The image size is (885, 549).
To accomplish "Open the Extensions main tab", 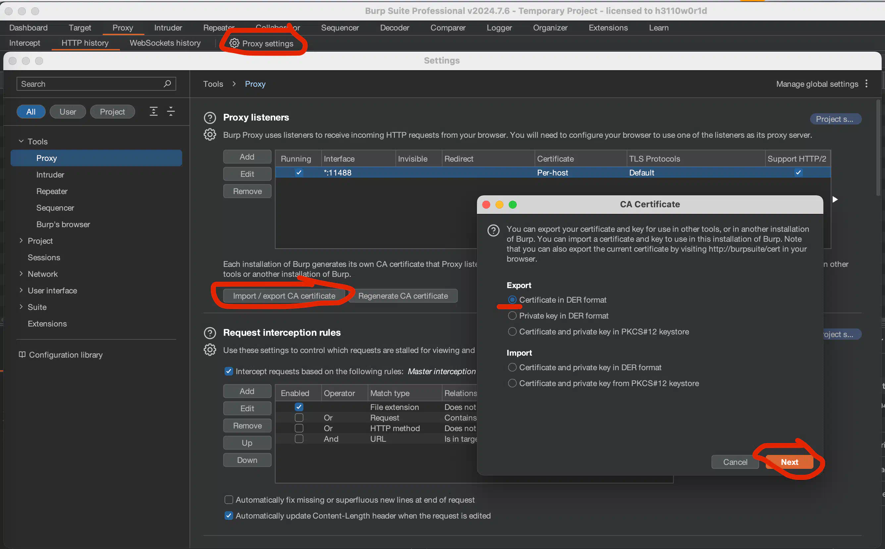I will (608, 27).
